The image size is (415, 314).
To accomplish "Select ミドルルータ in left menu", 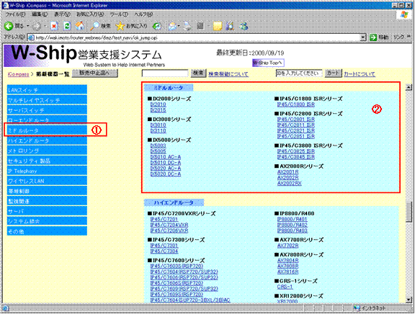I will [47, 130].
